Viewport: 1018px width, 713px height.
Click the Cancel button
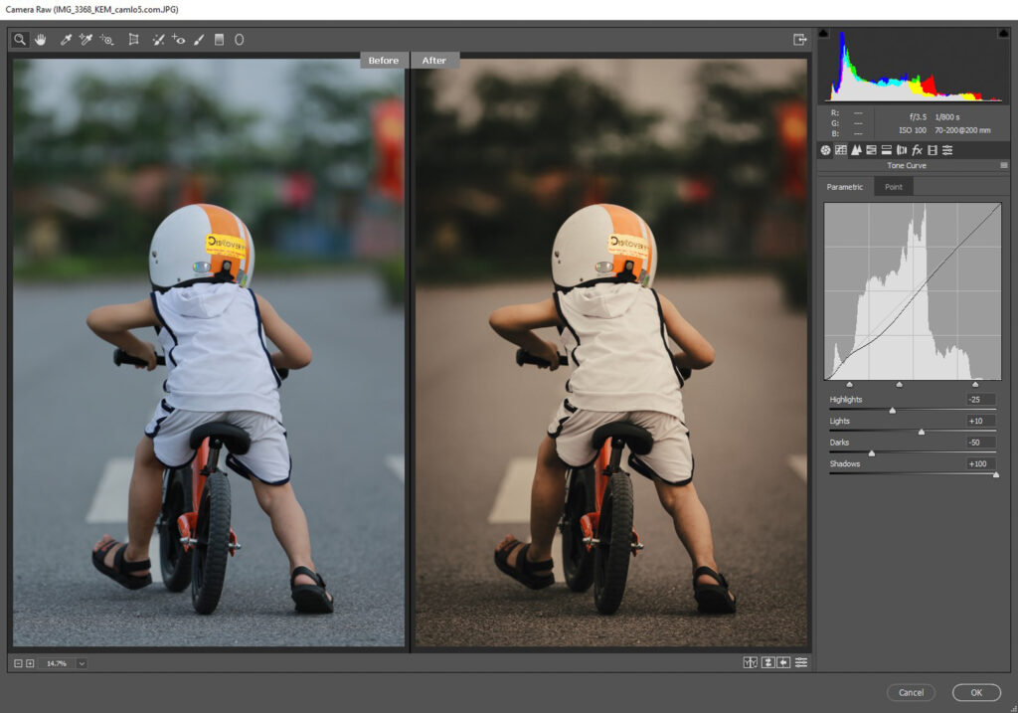coord(911,693)
